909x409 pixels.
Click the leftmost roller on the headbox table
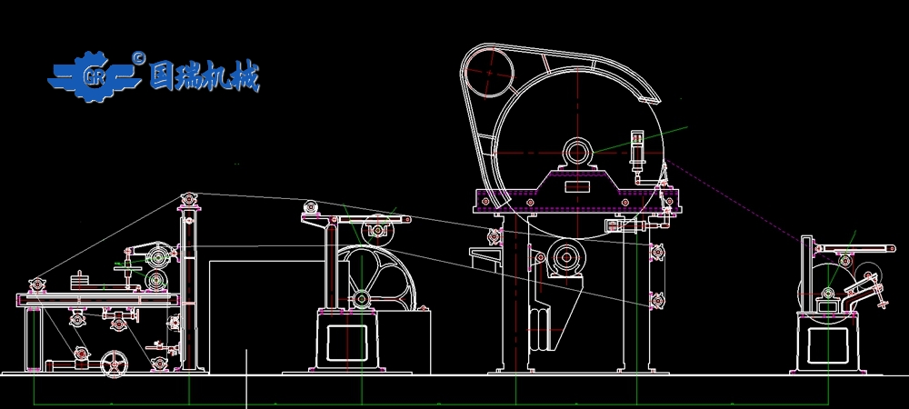pos(36,284)
